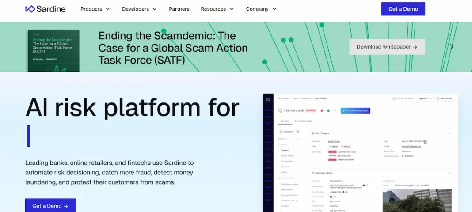Click the next-slide arrow on the green banner
Image resolution: width=472 pixels, height=212 pixels.
tap(452, 47)
